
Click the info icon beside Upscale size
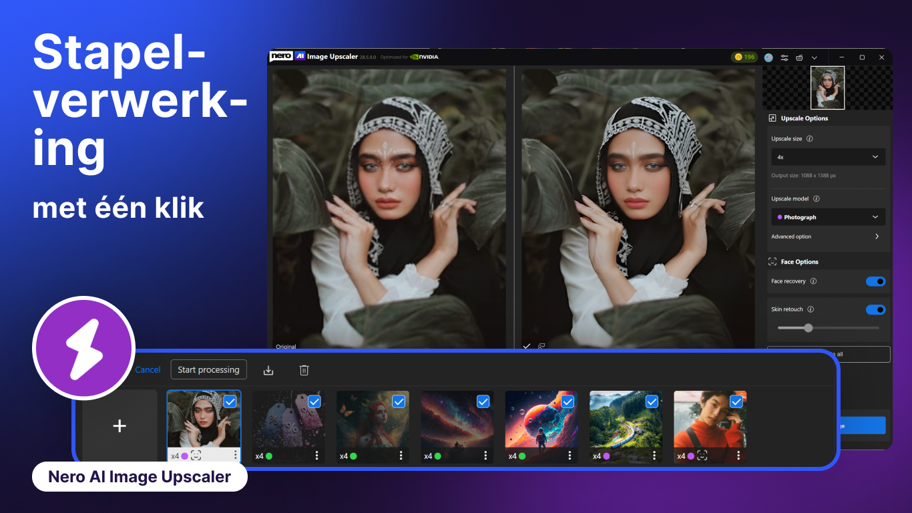(x=810, y=139)
